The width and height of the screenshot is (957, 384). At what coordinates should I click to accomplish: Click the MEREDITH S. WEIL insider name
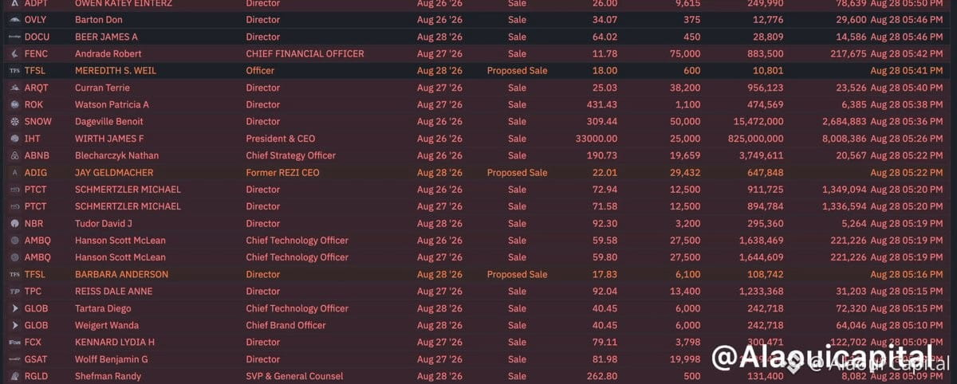click(116, 71)
